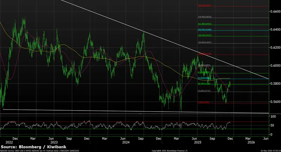
Task: Click the Source: Bloomberg / Kiwibank caption
Action: pos(33,147)
